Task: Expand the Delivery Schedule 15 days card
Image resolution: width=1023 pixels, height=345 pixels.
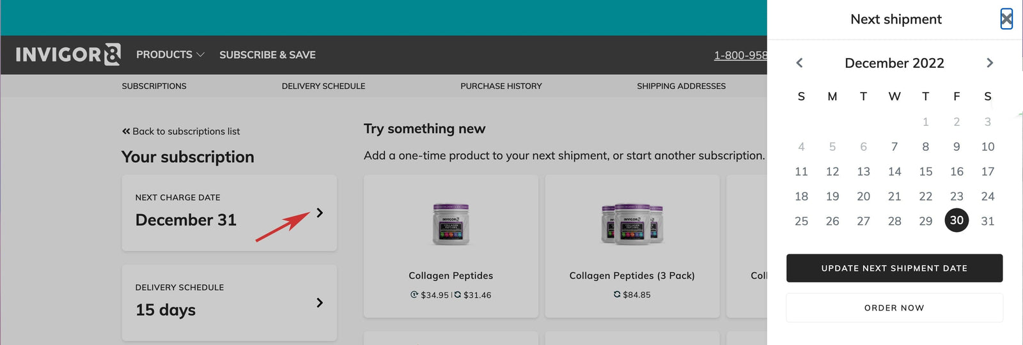Action: point(320,303)
